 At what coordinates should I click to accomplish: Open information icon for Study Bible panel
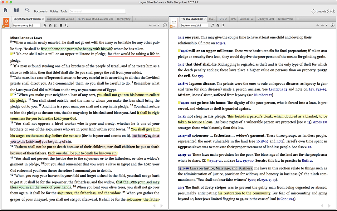coord(333,25)
